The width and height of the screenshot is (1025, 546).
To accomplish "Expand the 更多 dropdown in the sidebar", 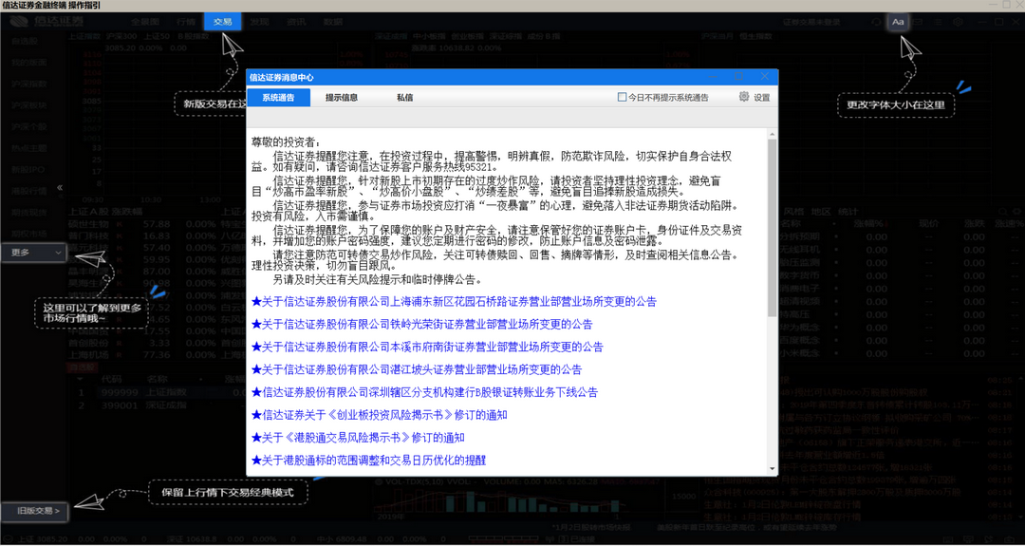I will (33, 252).
